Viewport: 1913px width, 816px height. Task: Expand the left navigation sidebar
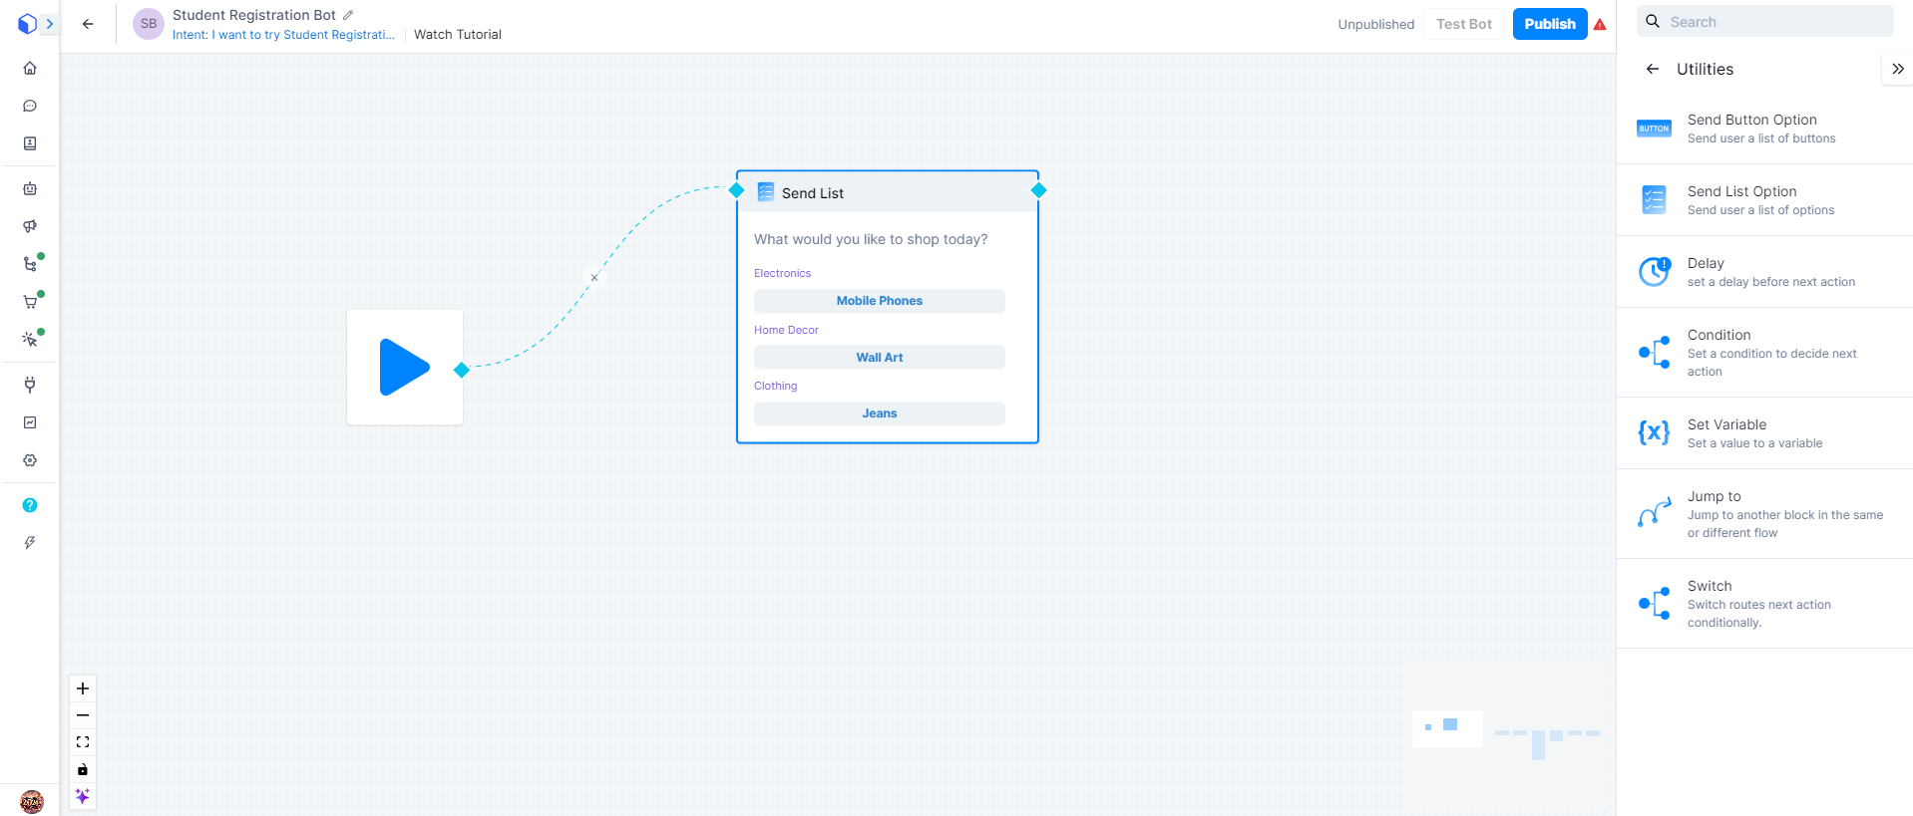pyautogui.click(x=49, y=24)
